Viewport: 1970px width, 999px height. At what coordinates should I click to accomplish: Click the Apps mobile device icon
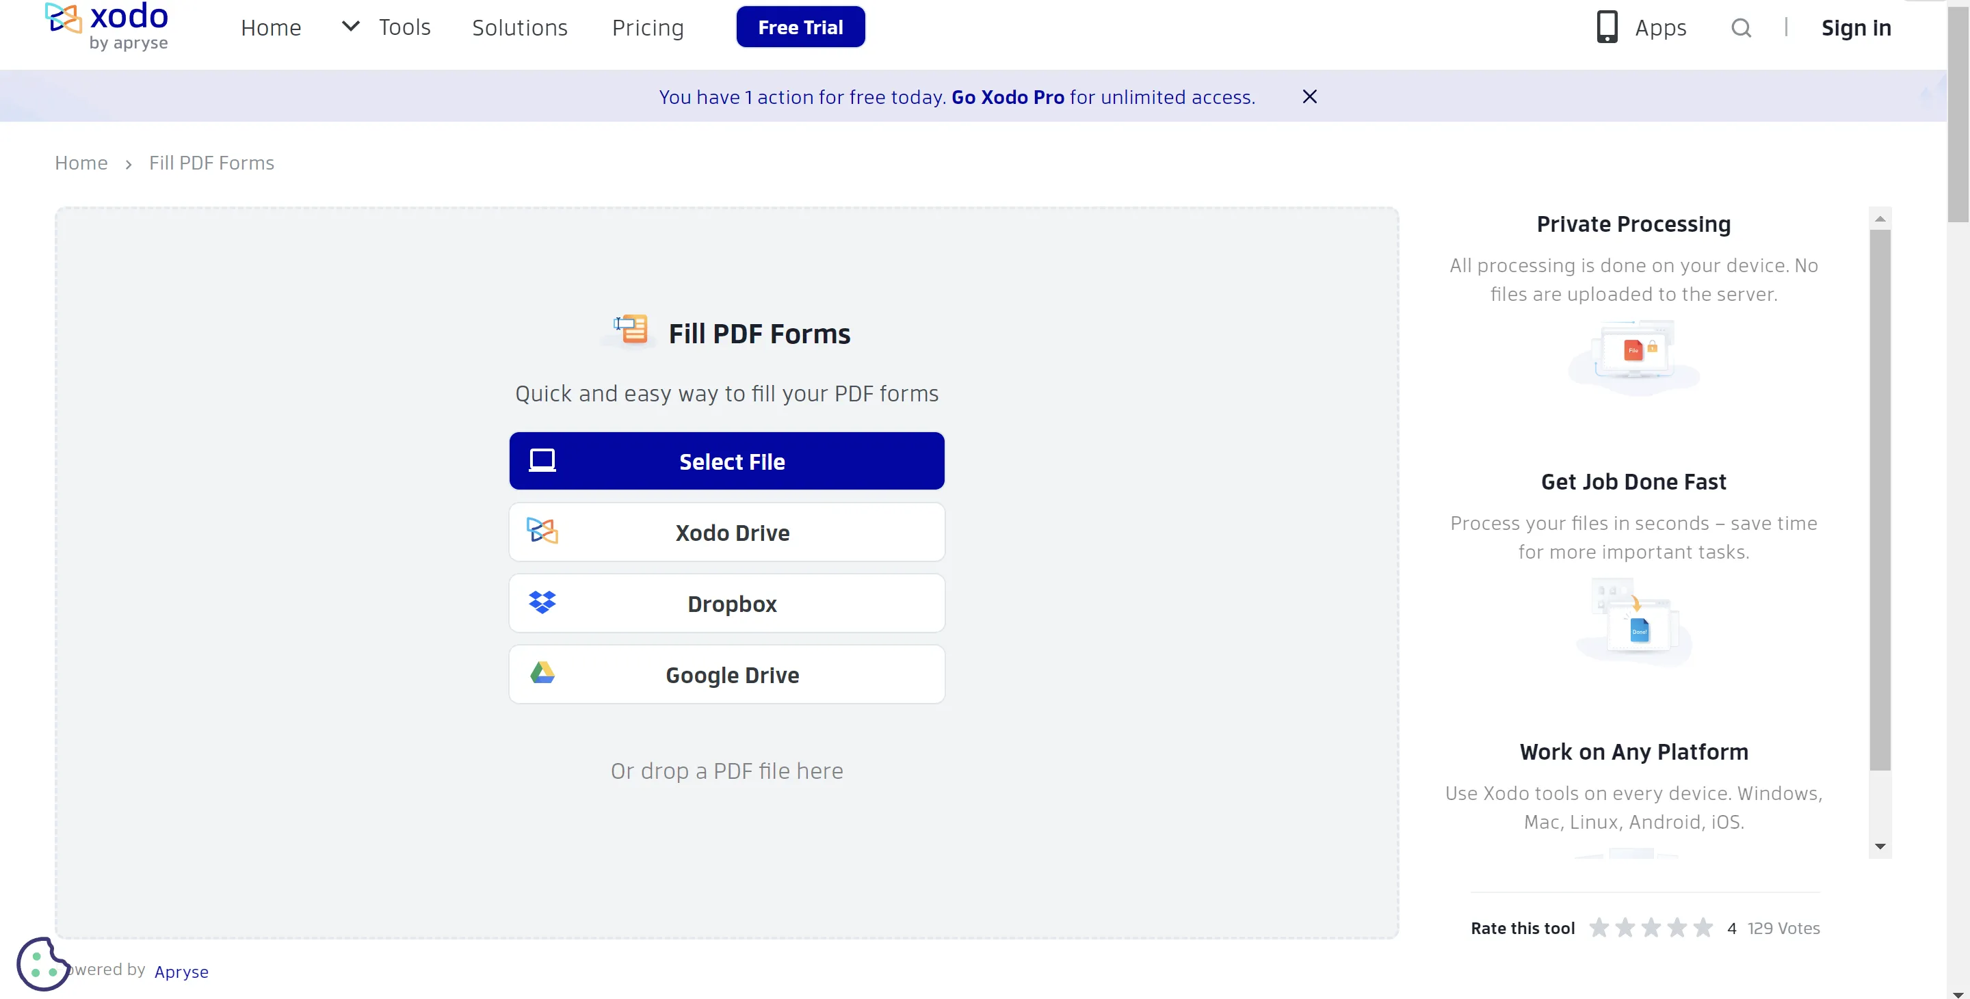(1608, 27)
